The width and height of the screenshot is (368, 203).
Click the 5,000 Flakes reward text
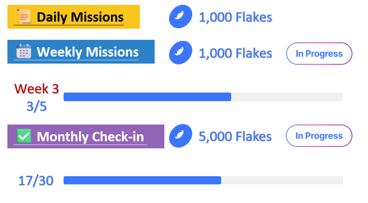click(235, 137)
